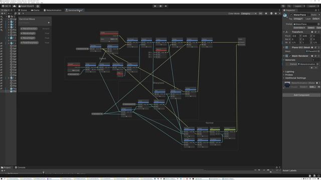Viewport: 321px width, 180px height.
Task: Toggle the WaterPlane active checkbox
Action: pyautogui.click(x=291, y=15)
